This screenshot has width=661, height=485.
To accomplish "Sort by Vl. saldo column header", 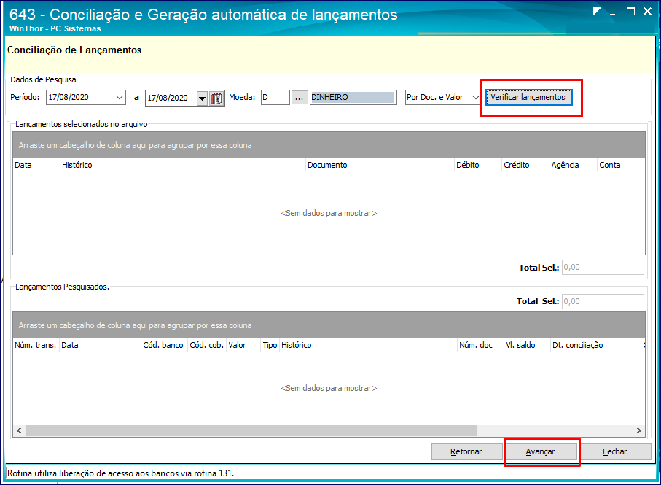I will [x=527, y=345].
